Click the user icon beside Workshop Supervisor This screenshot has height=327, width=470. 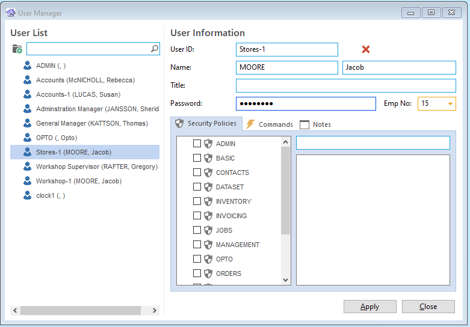pos(27,167)
